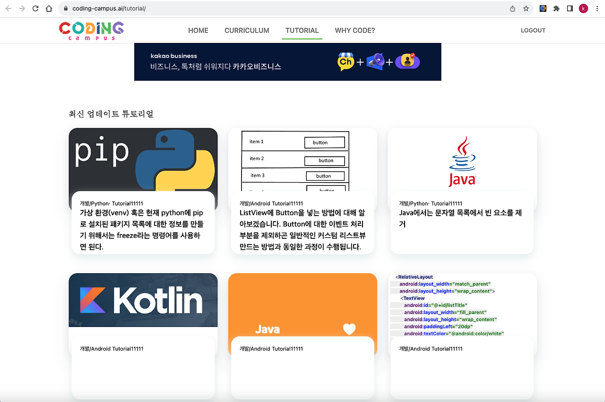Open the extensions puzzle icon
This screenshot has width=605, height=402.
pos(556,8)
